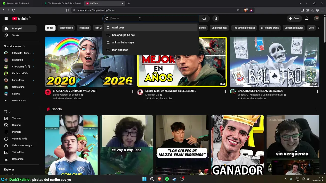Open Brave VPN shield icon
Viewport: 326px width, 183px height.
[x=317, y=10]
